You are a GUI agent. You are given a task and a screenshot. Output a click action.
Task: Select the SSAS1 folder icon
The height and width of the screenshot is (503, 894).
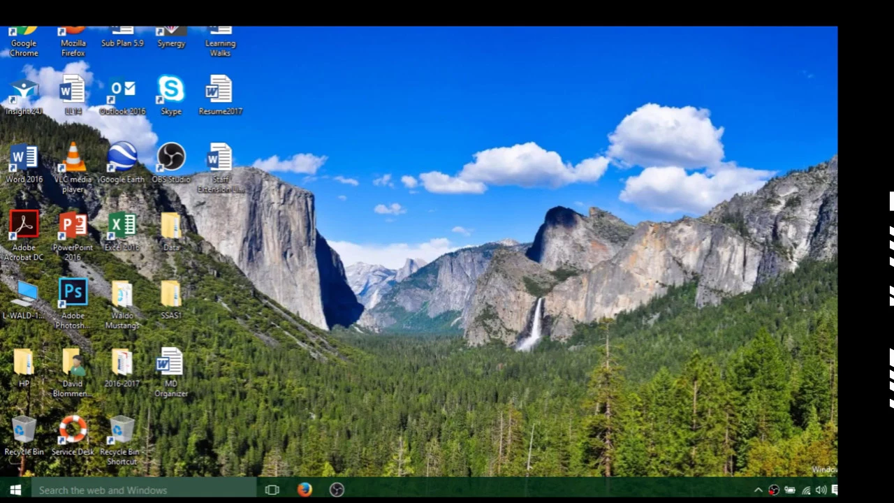(x=171, y=299)
